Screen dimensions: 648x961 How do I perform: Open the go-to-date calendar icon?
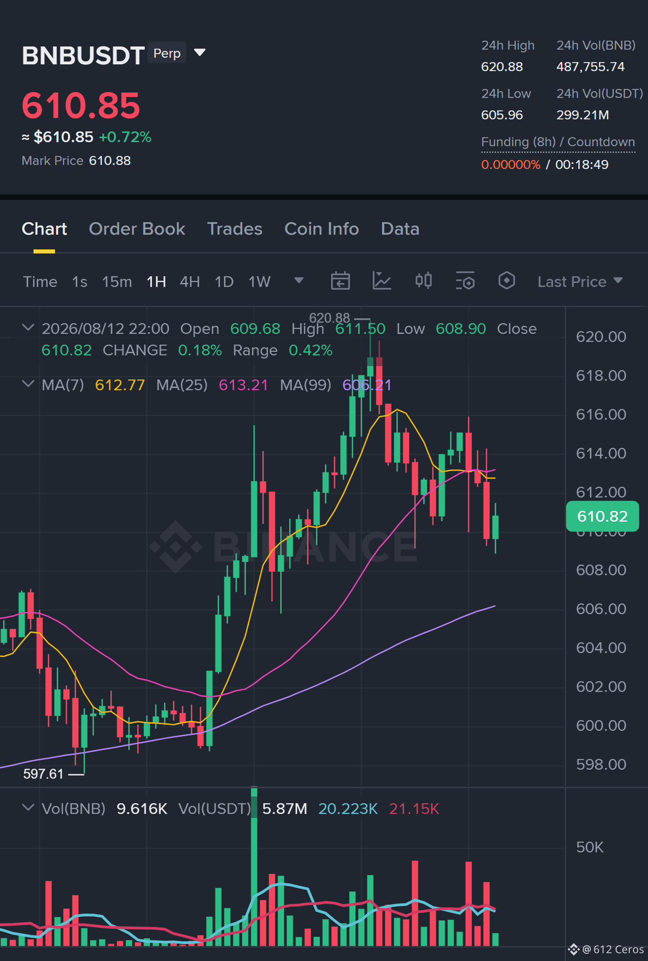click(340, 281)
